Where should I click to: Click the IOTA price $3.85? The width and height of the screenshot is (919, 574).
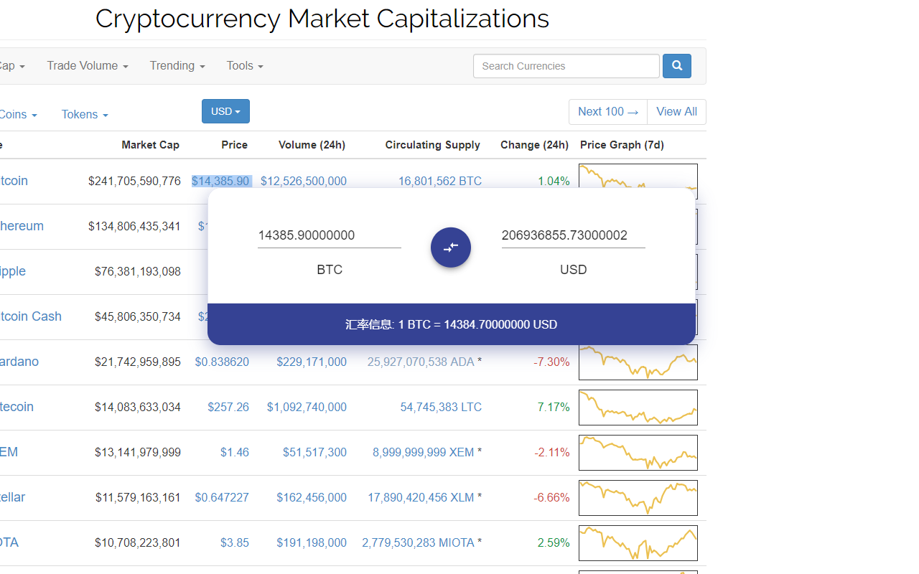(235, 543)
